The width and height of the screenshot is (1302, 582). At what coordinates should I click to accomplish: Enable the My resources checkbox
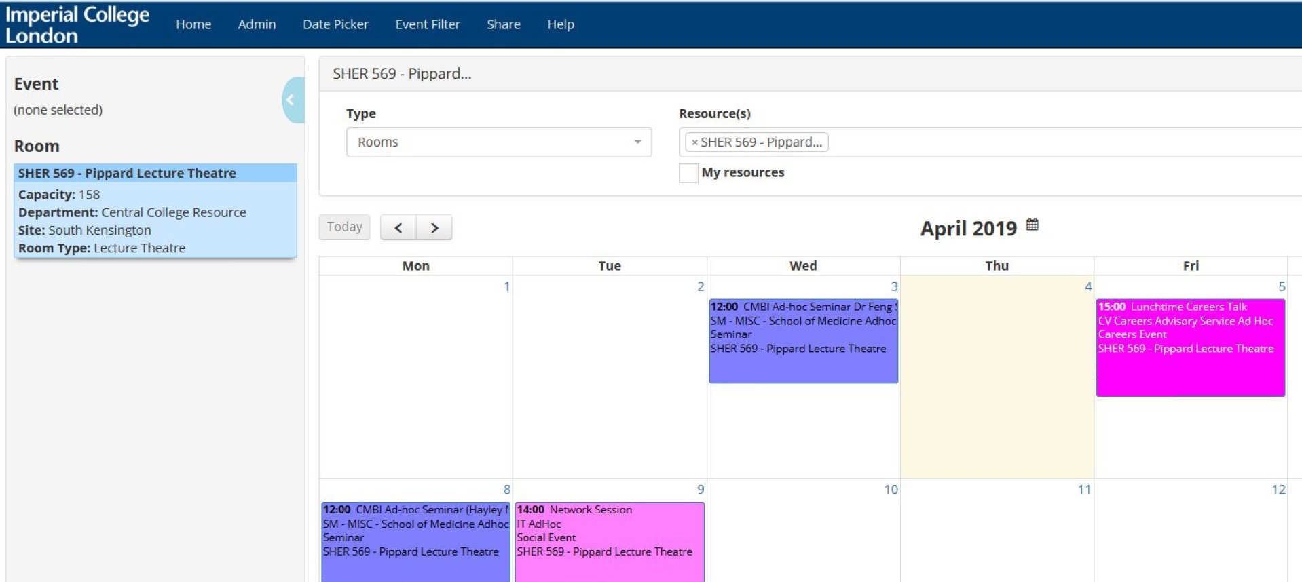(x=688, y=173)
